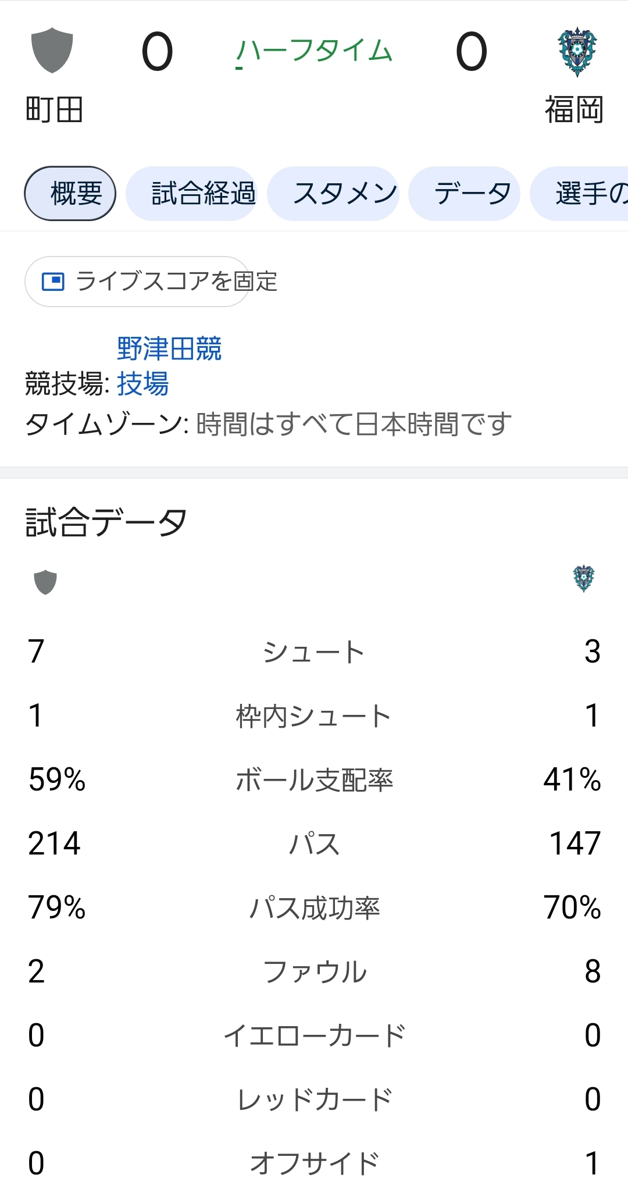The height and width of the screenshot is (1189, 628).
Task: Tap the small Fukuoka crest in match data
Action: pos(584,579)
